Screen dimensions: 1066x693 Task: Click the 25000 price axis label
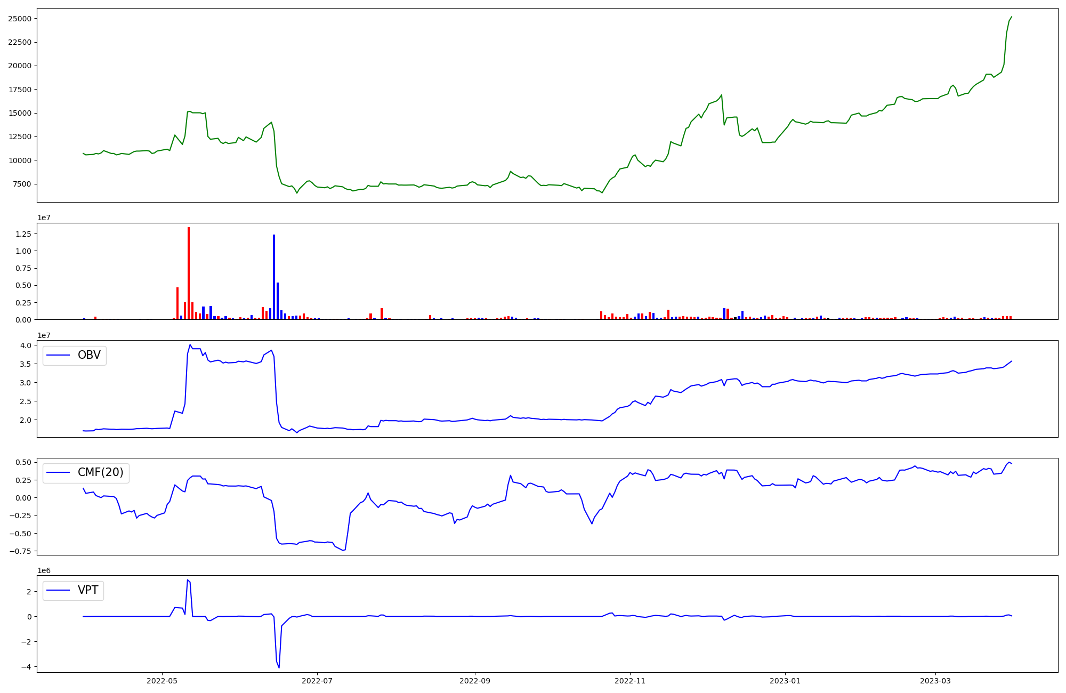19,19
